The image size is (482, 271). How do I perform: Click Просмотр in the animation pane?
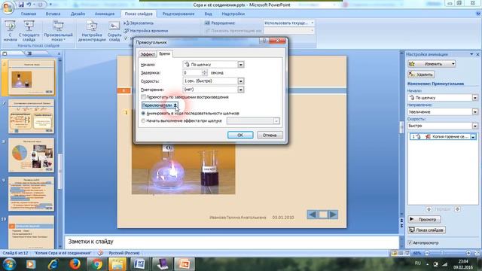[425, 219]
